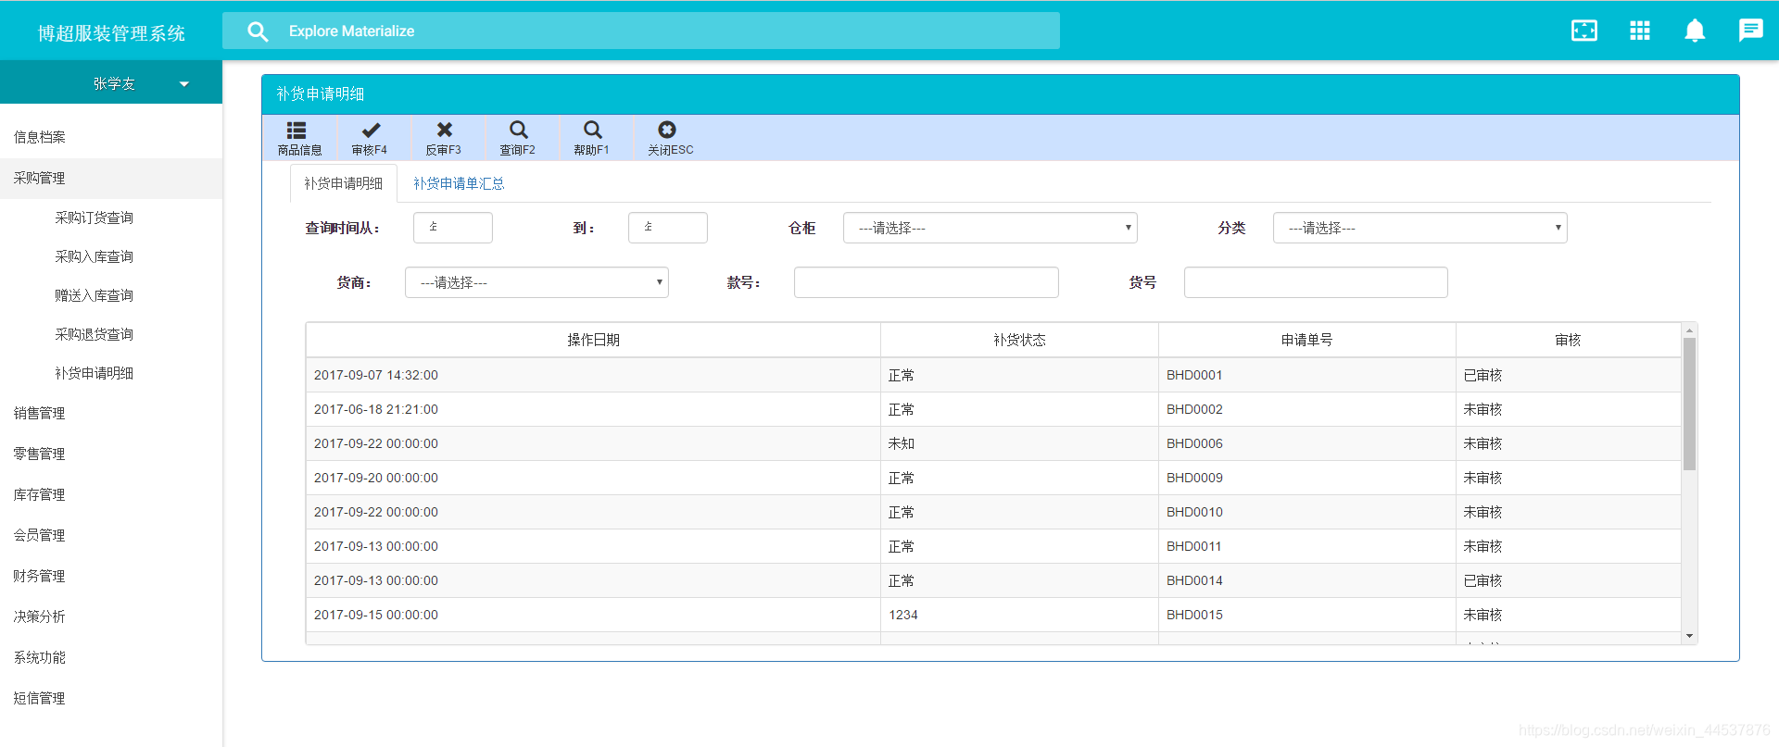Click the 反审F3 cross icon
The height and width of the screenshot is (747, 1779).
(445, 130)
